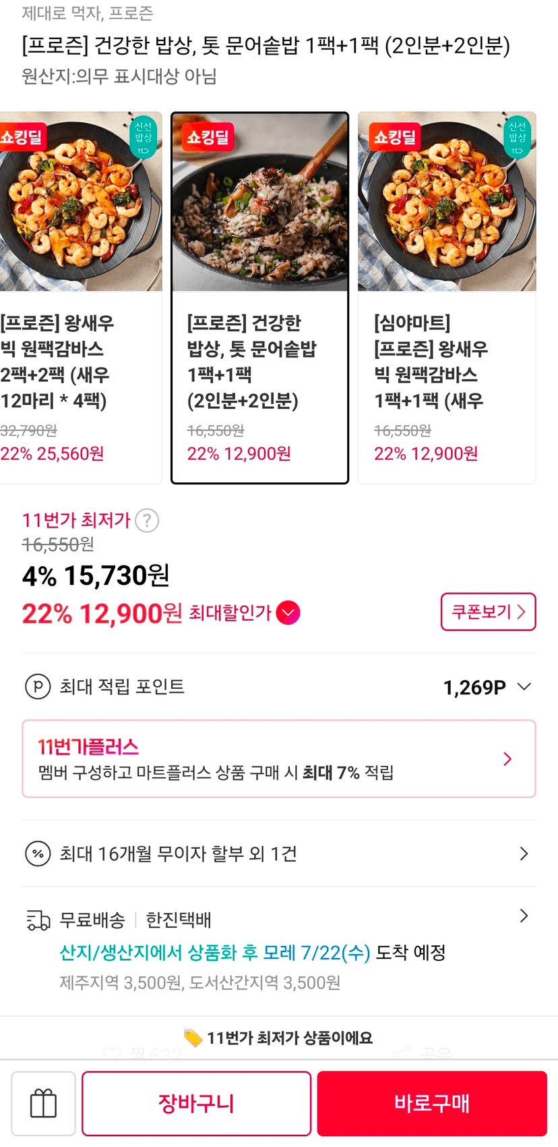Select 심야마트 왕새우 감바스 1팩+1팩 card
The image size is (558, 1147).
pyautogui.click(x=447, y=298)
